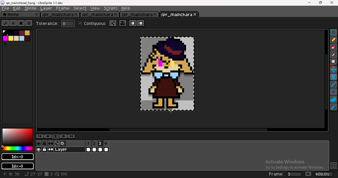Open the Sprite menu
Viewport: 338px width, 178px height.
click(30, 8)
